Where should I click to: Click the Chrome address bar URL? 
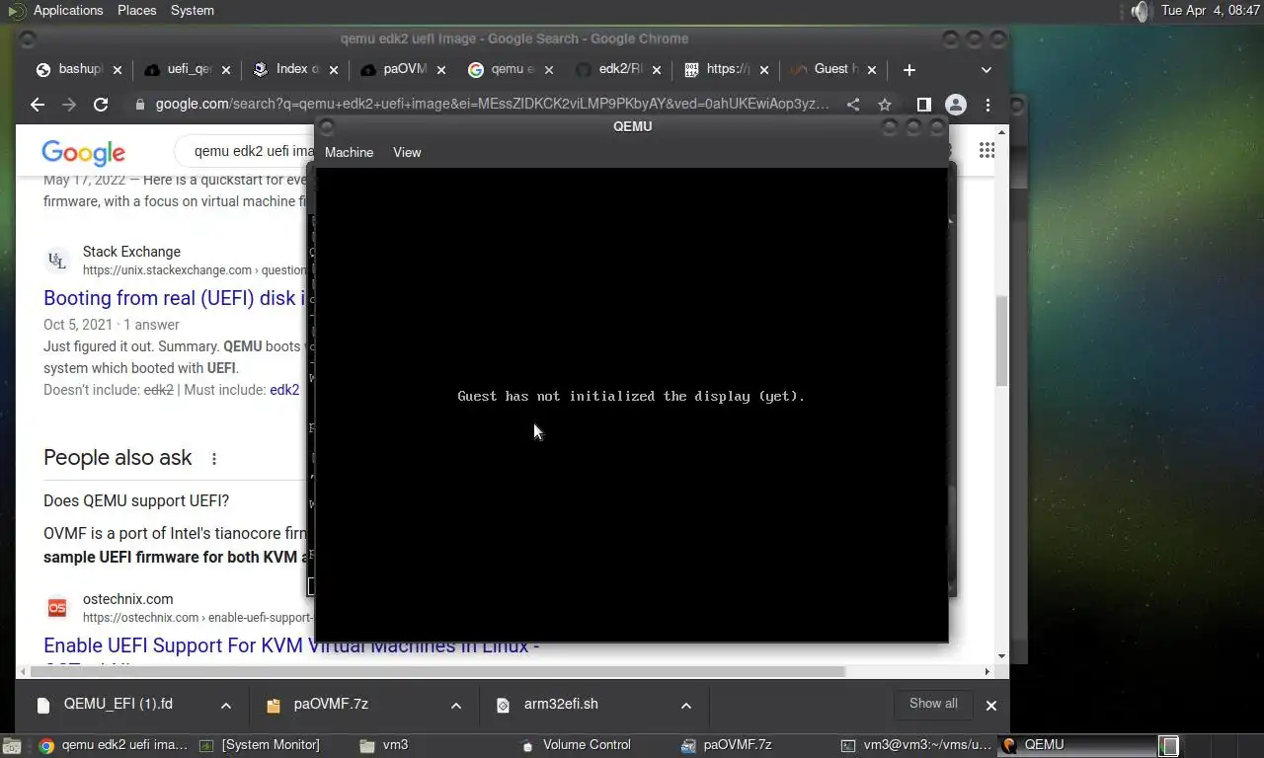click(x=492, y=104)
